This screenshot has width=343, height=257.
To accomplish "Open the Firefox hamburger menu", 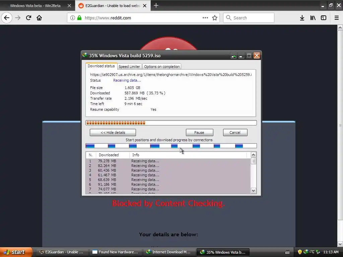I will 337,18.
